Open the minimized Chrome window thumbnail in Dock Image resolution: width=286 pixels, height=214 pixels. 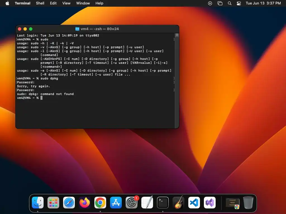(233, 203)
